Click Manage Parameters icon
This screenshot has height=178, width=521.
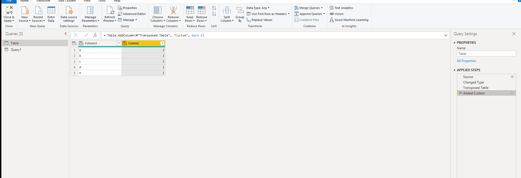90,10
